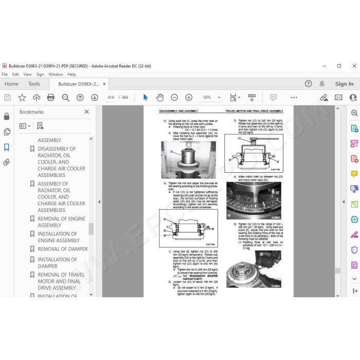Image resolution: width=360 pixels, height=360 pixels.
Task: Open bookmark REMOVAL OF ENGINE ASSEMBLY
Action: pos(62,222)
